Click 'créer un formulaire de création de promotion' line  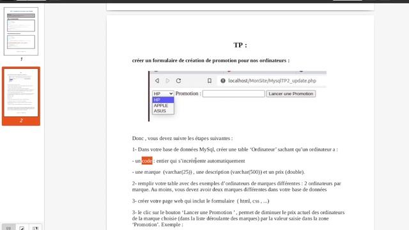click(211, 61)
